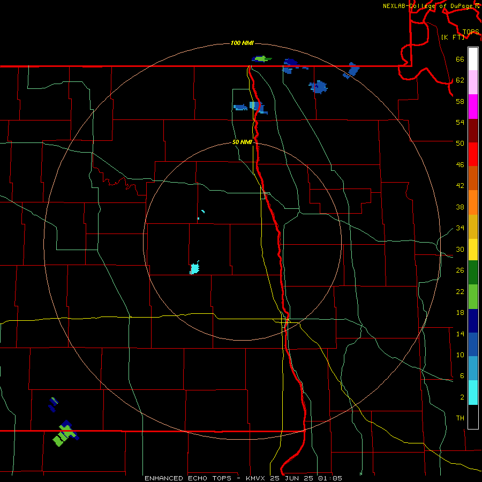482x482 pixels.
Task: Click the 66 legend value
Action: point(460,59)
